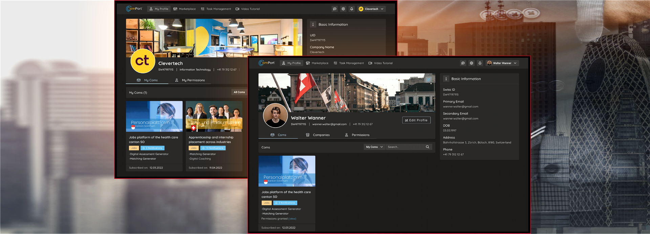Click edit icon on Swiss flags cover photo

429,80
